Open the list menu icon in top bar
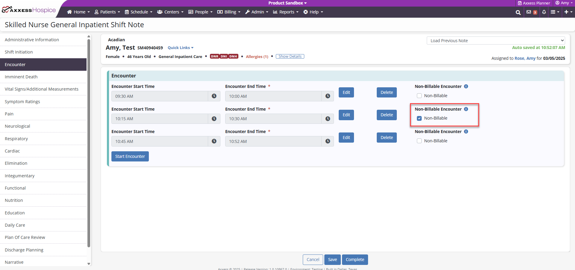 (x=555, y=12)
